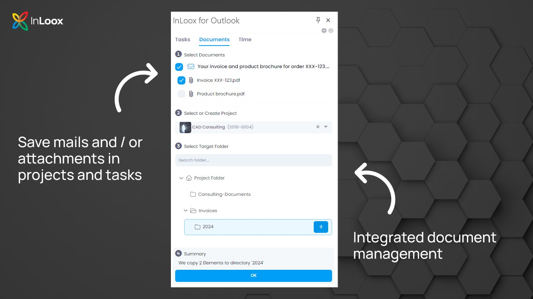Click summary text about copying 2 Elements
This screenshot has width=533, height=299.
coord(221,263)
